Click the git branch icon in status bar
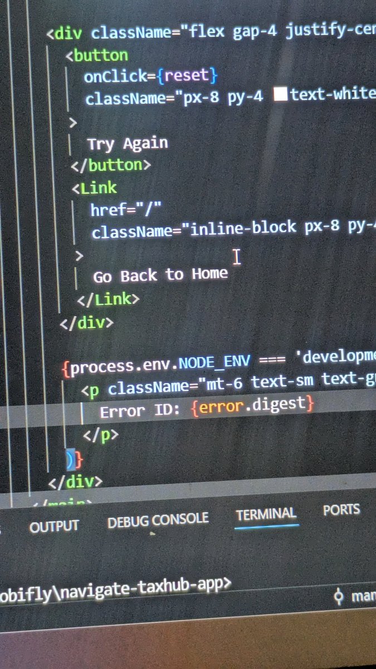Screen dimensions: 376x669 click(338, 596)
